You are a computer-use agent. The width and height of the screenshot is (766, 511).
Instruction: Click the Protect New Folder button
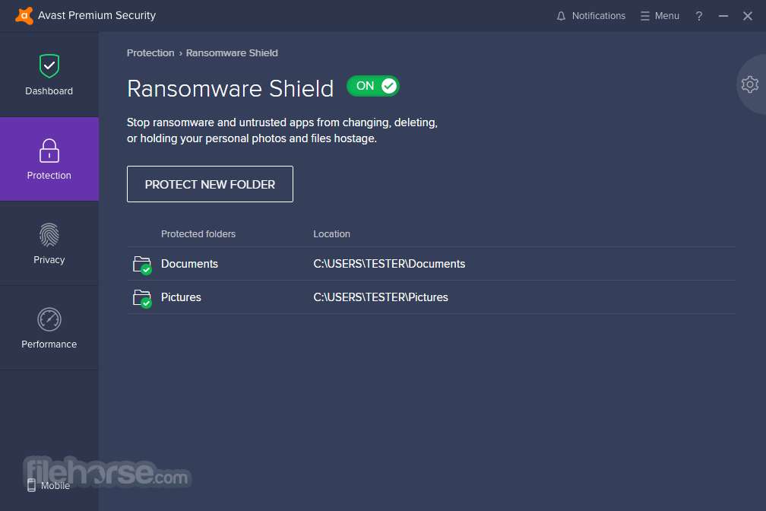pos(210,184)
